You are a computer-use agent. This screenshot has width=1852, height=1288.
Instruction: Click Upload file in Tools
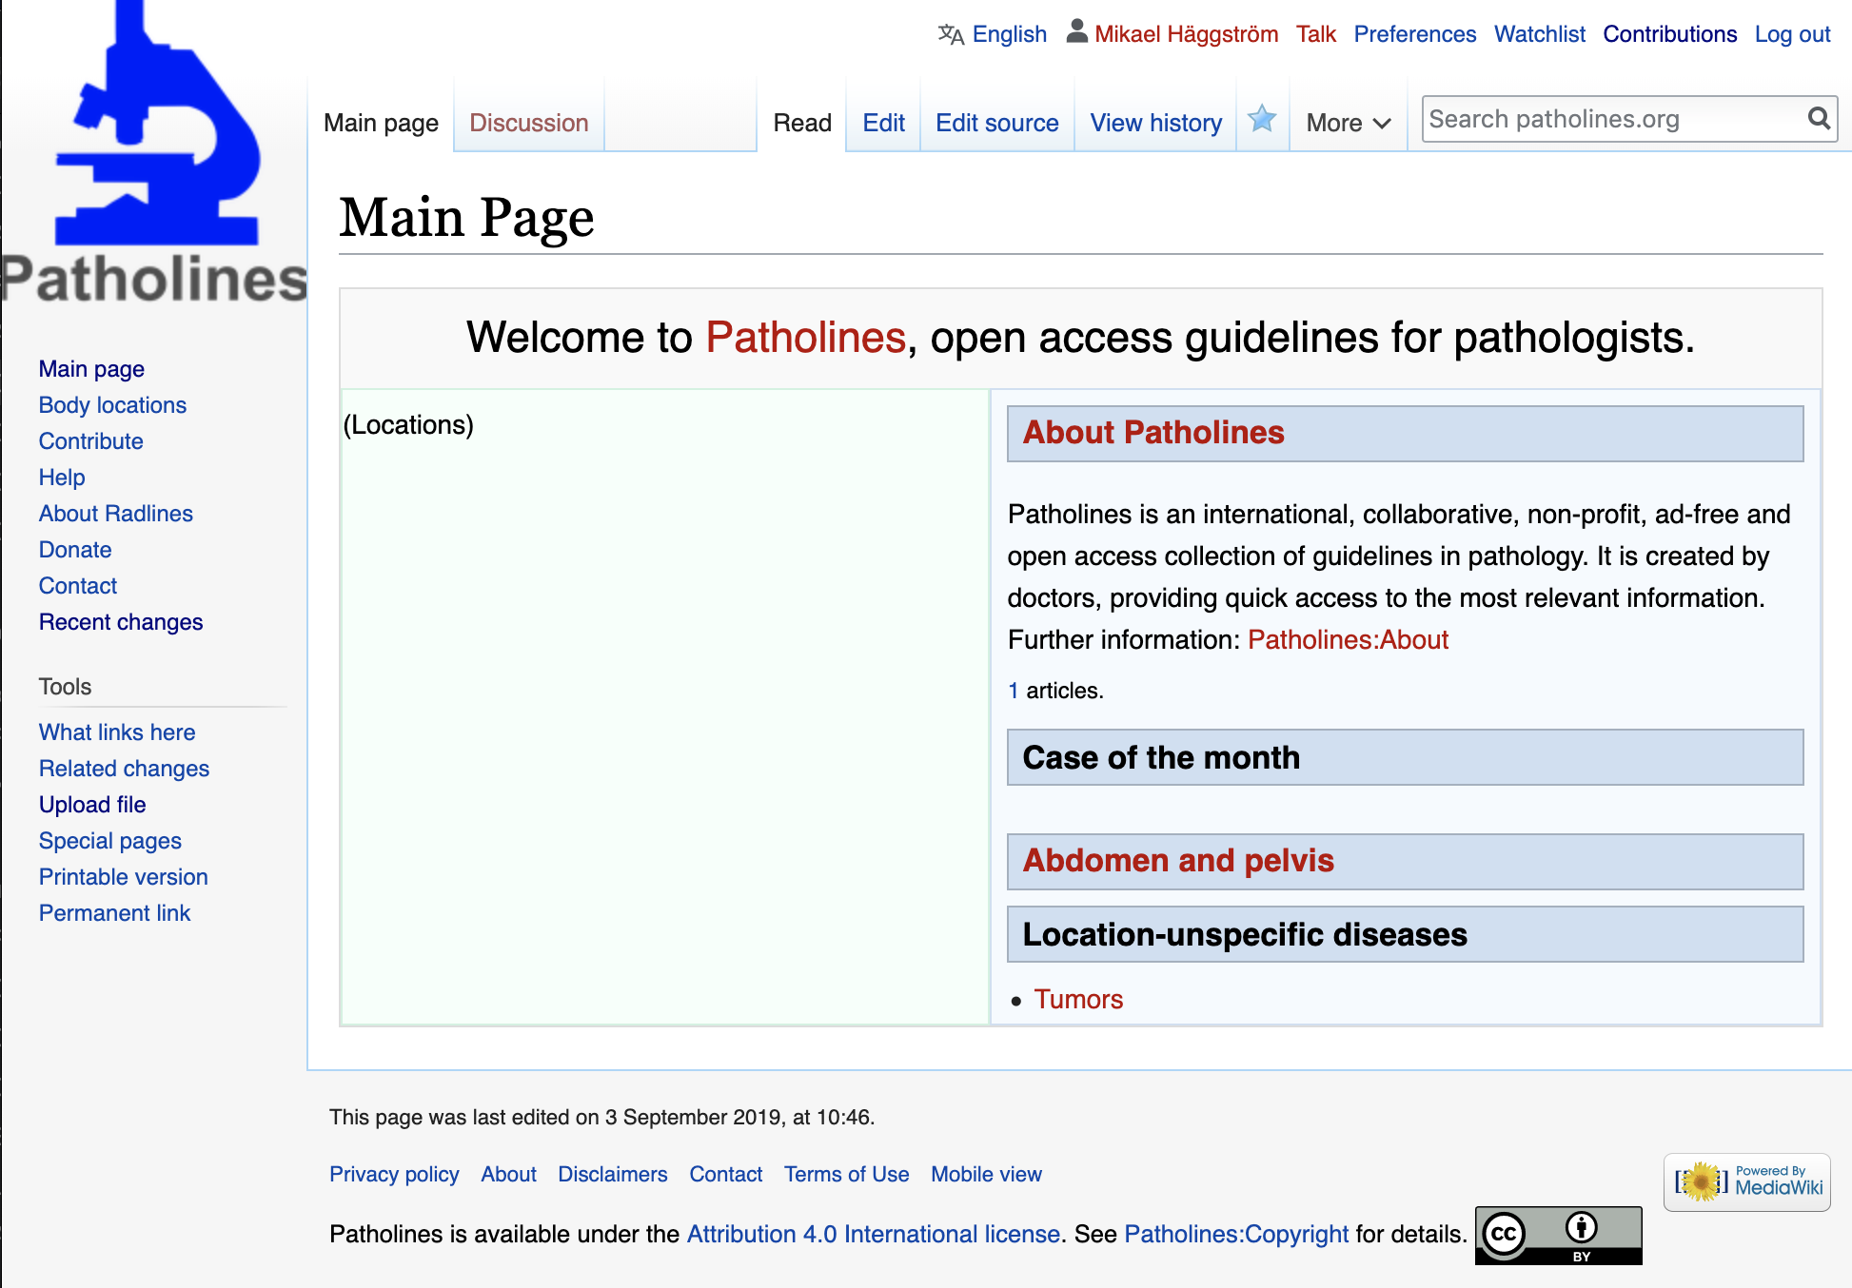(x=92, y=805)
